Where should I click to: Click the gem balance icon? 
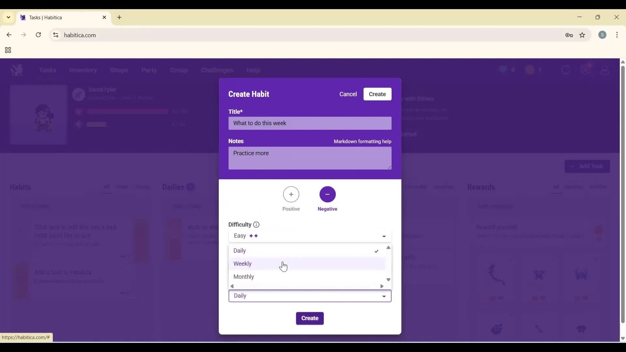(x=502, y=69)
